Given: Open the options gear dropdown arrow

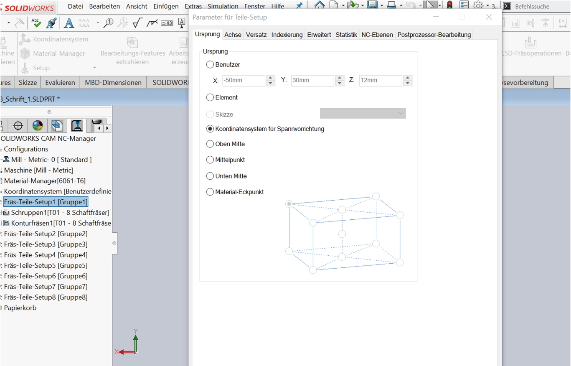Looking at the screenshot, I should tap(487, 6).
